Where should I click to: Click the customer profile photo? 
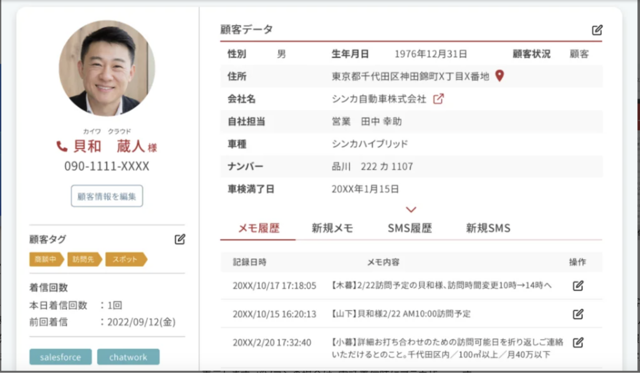coord(107,69)
